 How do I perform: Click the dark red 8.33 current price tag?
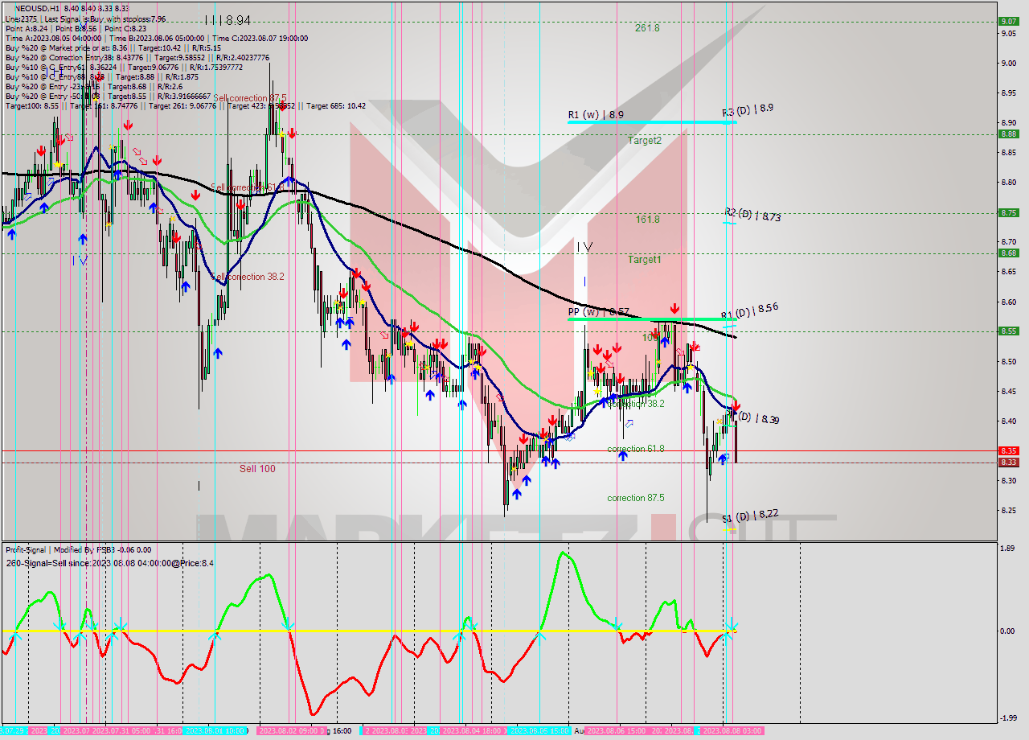click(1008, 462)
